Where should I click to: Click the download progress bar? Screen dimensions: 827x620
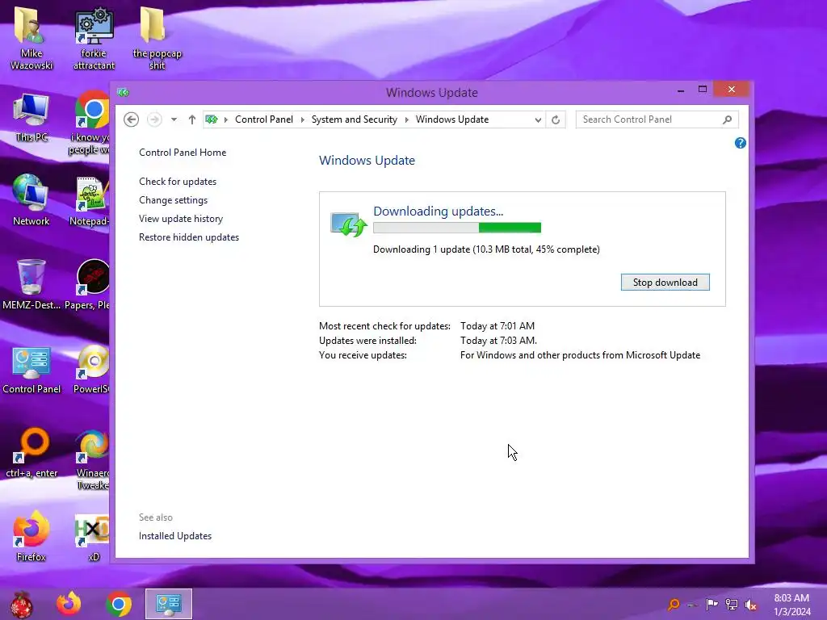pos(457,227)
